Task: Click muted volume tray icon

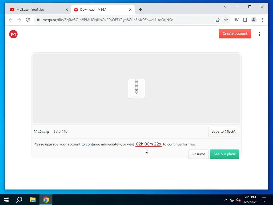Action: [238, 200]
